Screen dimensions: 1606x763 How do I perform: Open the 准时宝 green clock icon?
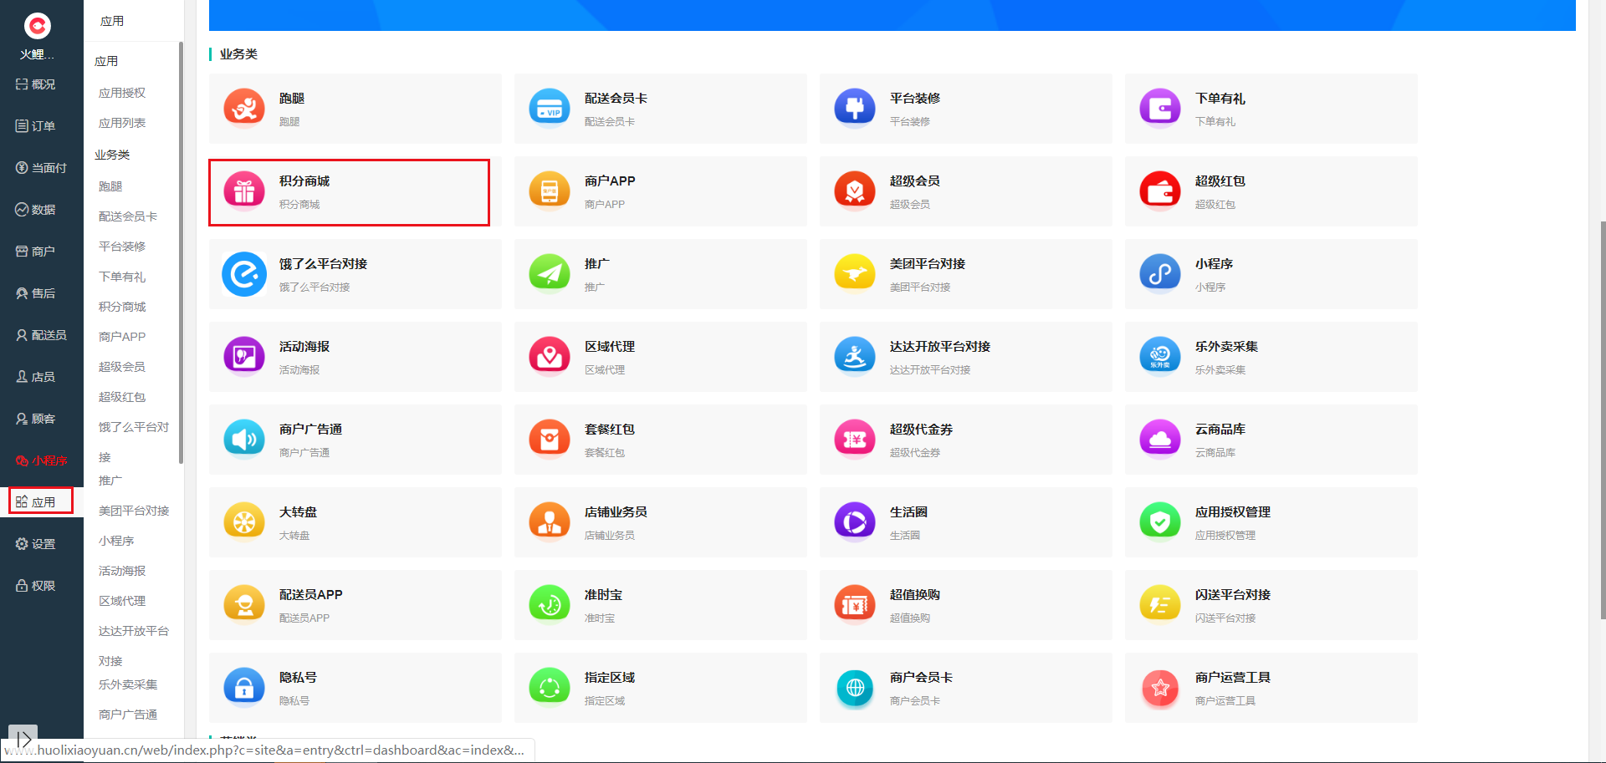click(550, 605)
